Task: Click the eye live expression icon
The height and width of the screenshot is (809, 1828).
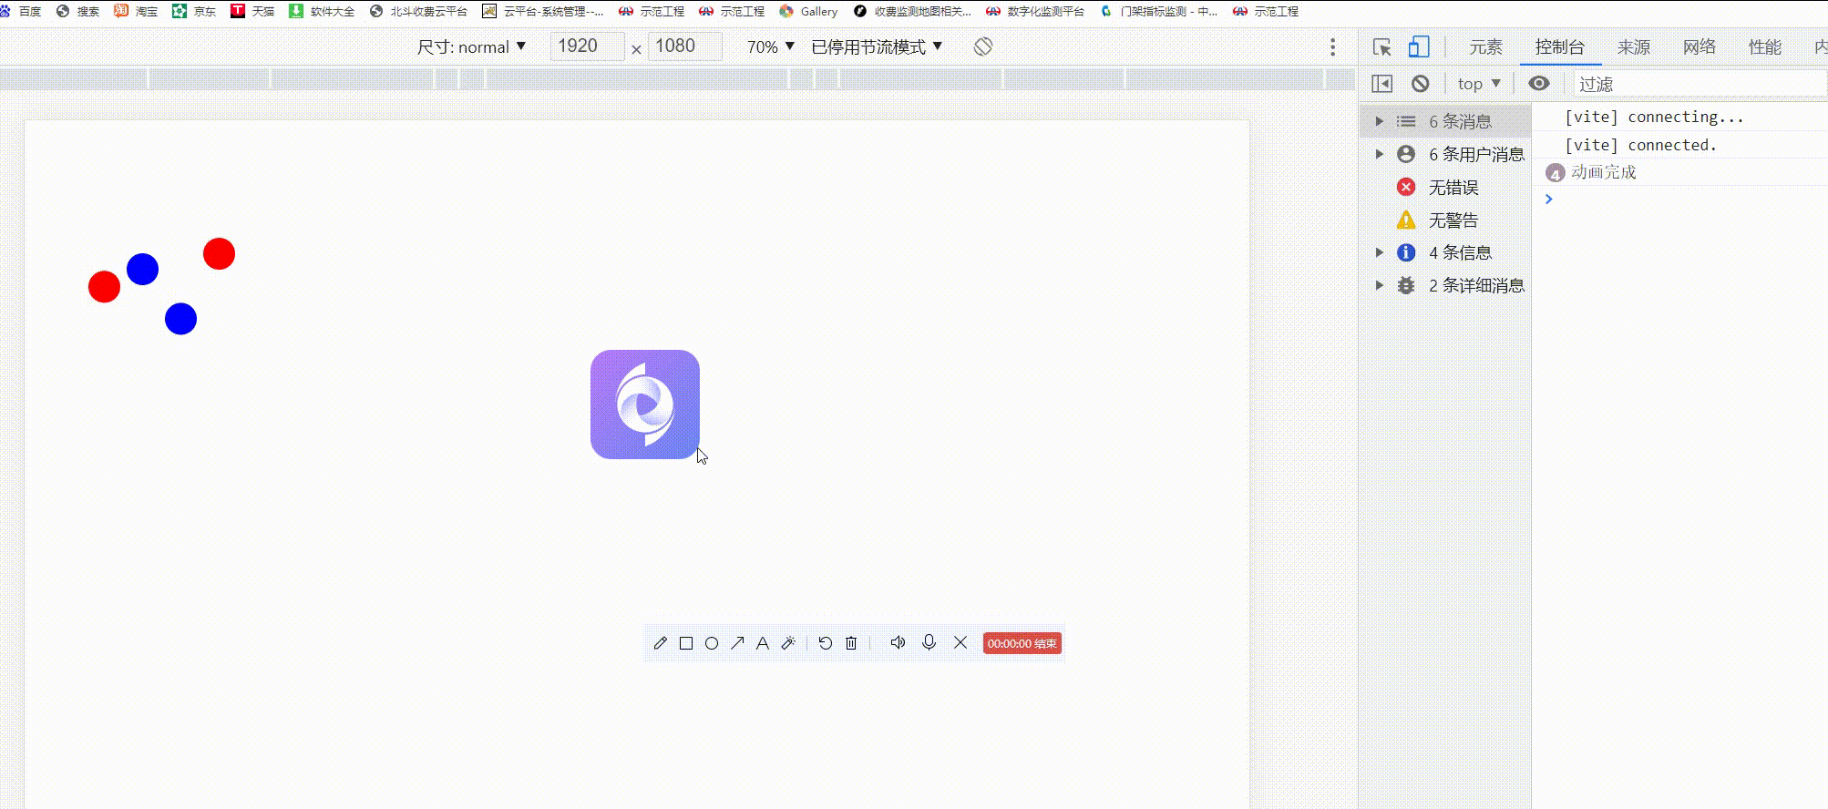Action: click(x=1539, y=83)
